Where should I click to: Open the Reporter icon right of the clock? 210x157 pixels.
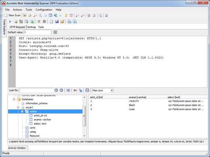(106, 15)
